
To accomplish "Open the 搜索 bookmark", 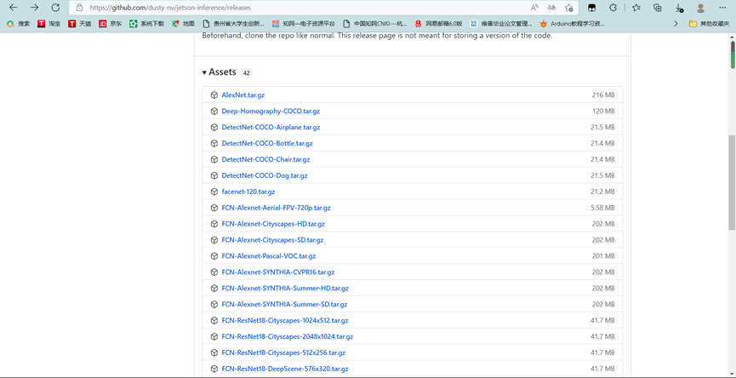I will click(x=19, y=24).
